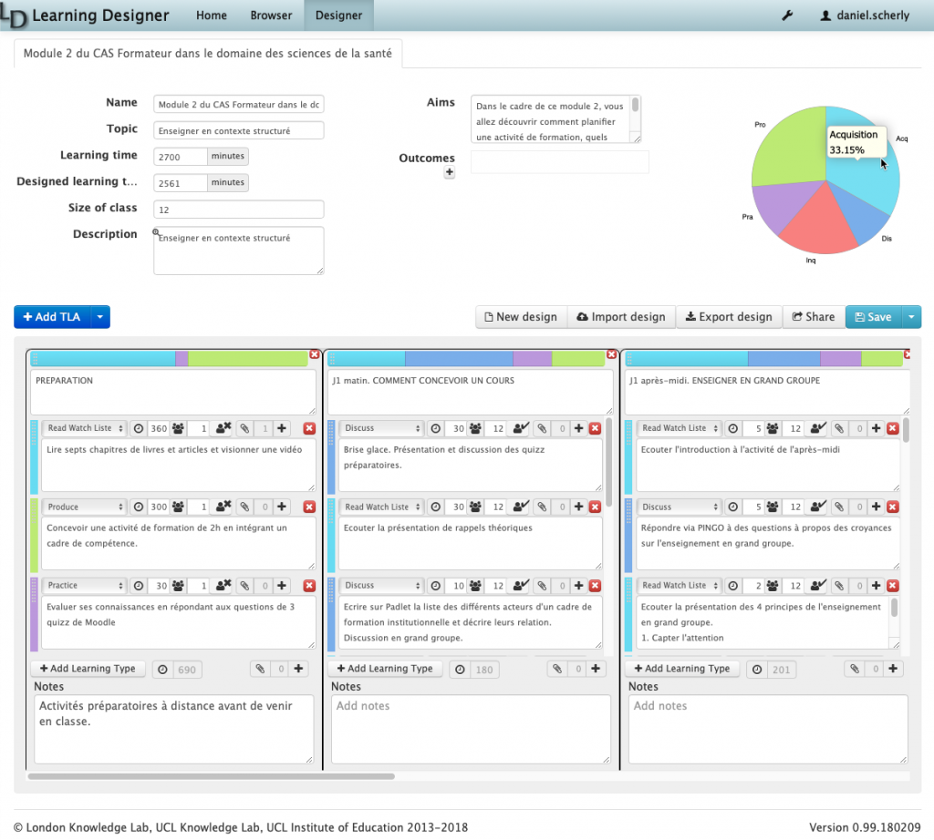Click the plus icon under Outcomes
This screenshot has width=934, height=840.
(x=449, y=172)
